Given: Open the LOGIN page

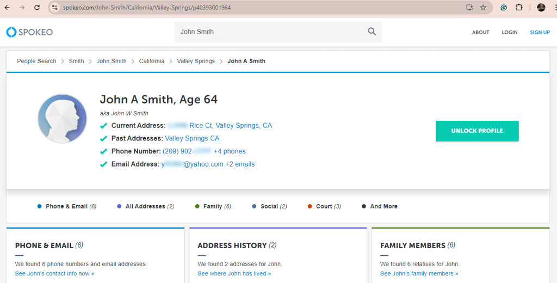Looking at the screenshot, I should [509, 32].
